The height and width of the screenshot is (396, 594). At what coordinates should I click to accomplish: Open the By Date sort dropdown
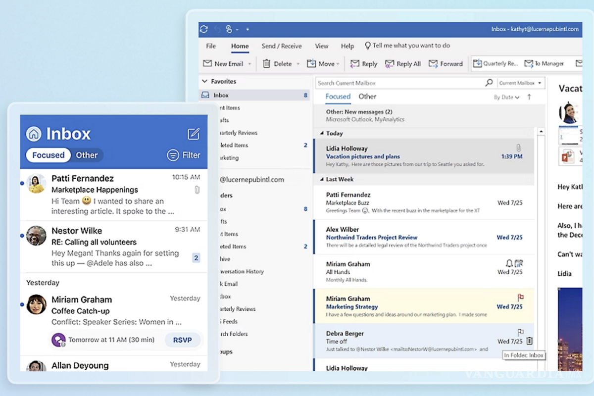pyautogui.click(x=506, y=97)
